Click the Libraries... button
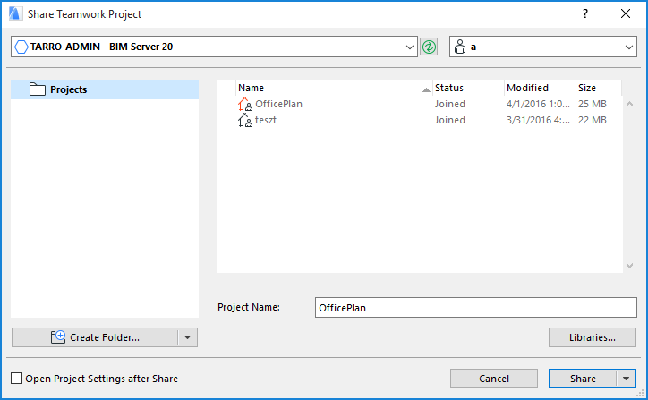The height and width of the screenshot is (400, 648). (x=592, y=337)
